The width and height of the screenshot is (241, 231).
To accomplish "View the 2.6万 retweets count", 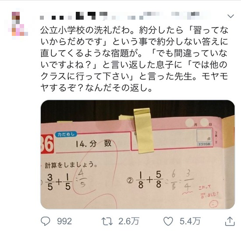I will [x=128, y=221].
